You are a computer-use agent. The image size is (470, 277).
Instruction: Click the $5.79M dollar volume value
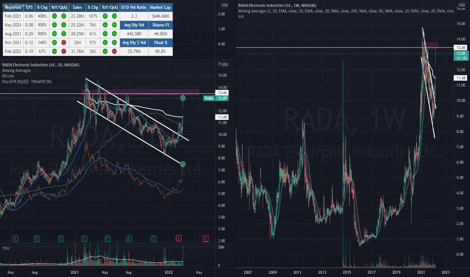coord(134,51)
